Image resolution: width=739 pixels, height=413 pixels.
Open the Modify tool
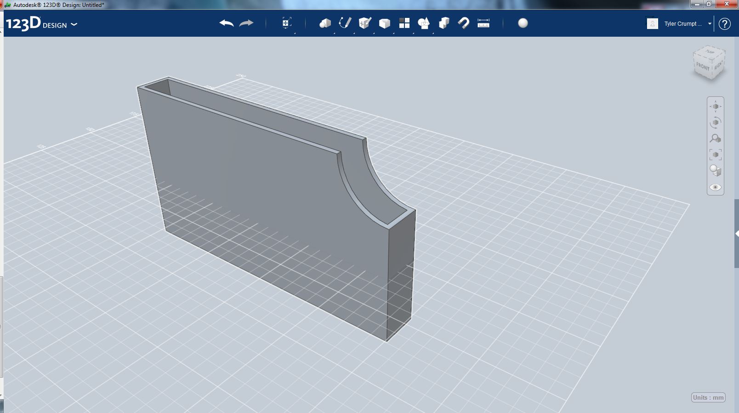(385, 23)
